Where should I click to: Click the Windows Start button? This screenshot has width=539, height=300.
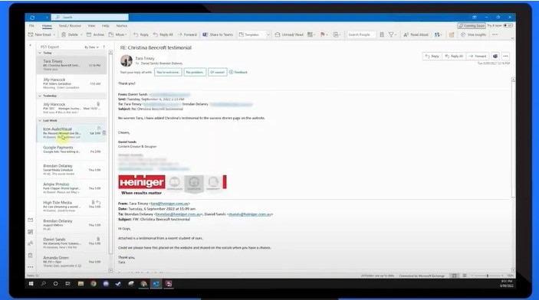coord(31,284)
